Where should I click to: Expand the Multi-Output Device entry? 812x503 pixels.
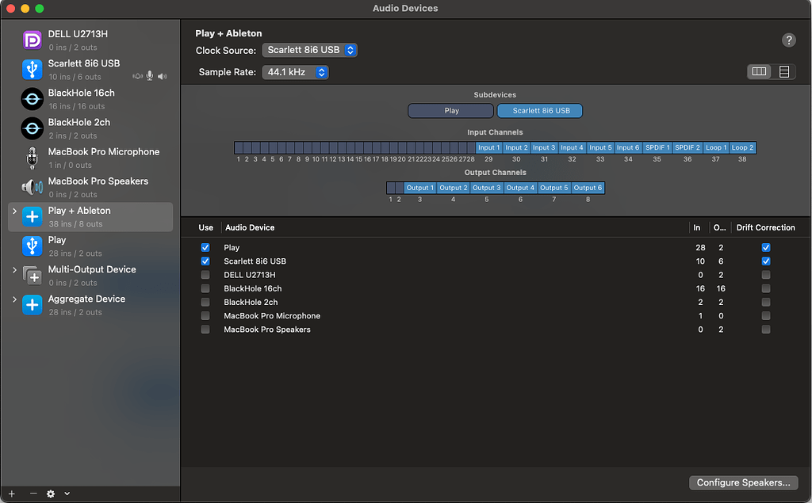(x=14, y=269)
